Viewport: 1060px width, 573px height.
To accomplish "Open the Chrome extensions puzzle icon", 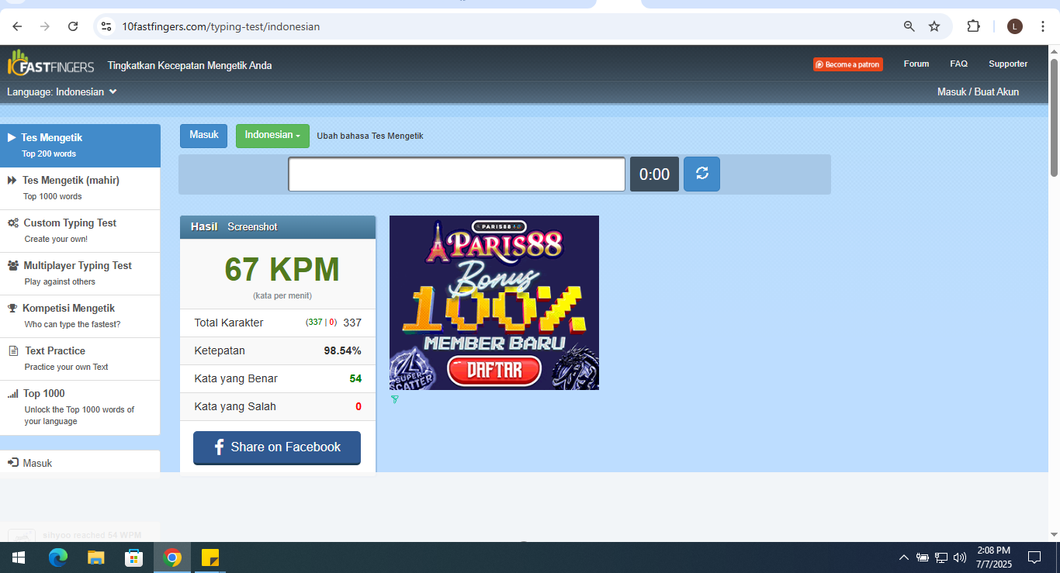I will point(973,26).
